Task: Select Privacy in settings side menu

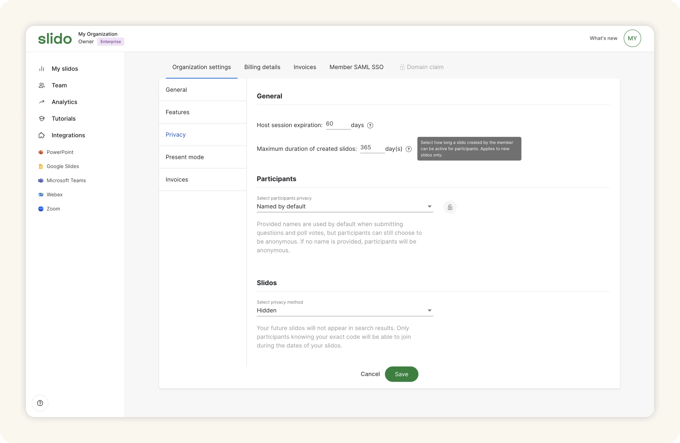Action: click(x=203, y=135)
